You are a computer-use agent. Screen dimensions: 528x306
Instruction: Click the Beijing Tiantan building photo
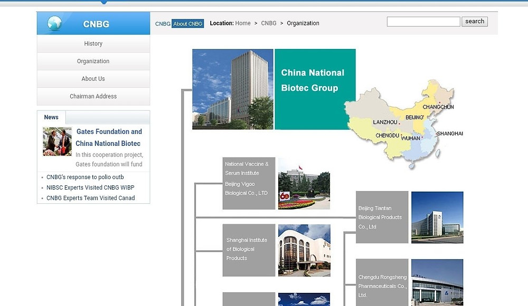point(437,218)
